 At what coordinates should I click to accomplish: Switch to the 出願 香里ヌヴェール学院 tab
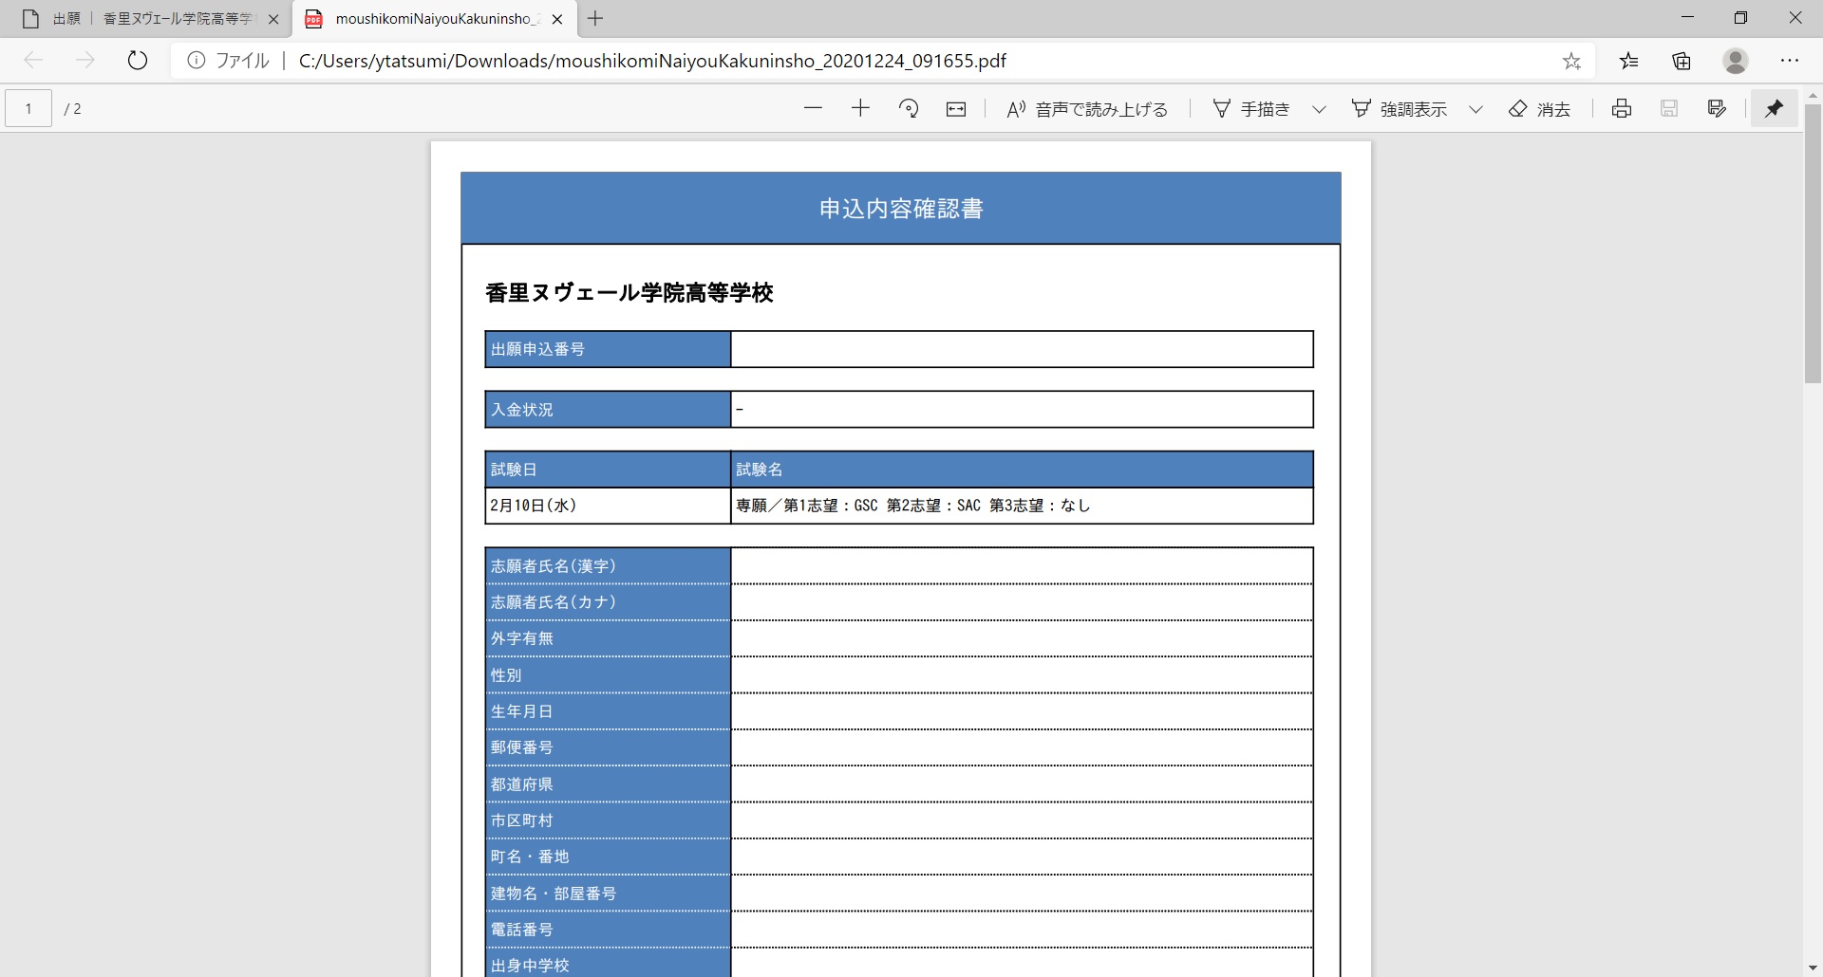point(147,19)
